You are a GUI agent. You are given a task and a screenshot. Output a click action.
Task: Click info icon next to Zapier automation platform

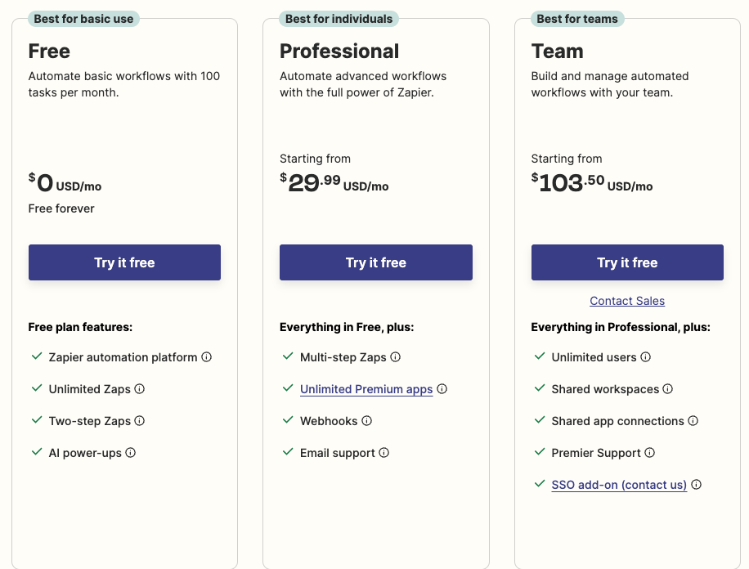coord(207,357)
